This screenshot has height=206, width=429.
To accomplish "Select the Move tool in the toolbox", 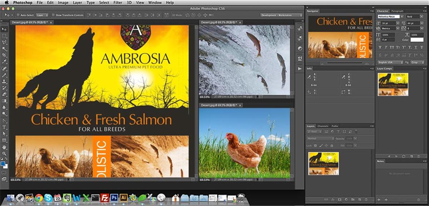I will coord(5,29).
